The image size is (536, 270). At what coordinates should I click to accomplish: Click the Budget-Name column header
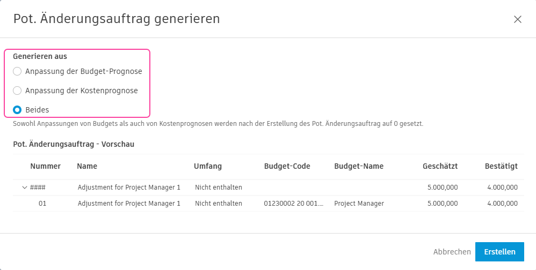click(358, 166)
